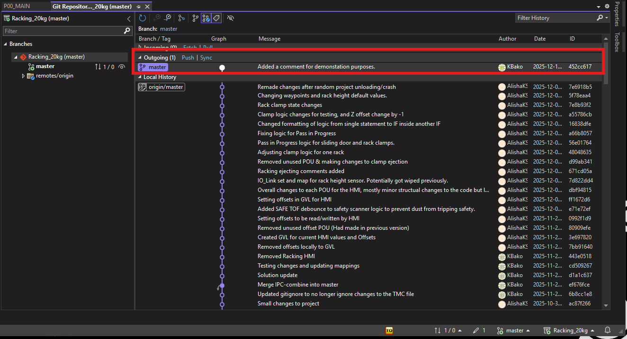Toggle Show Local Branches in the toolbar
Screen dimensions: 627x339
(195, 18)
